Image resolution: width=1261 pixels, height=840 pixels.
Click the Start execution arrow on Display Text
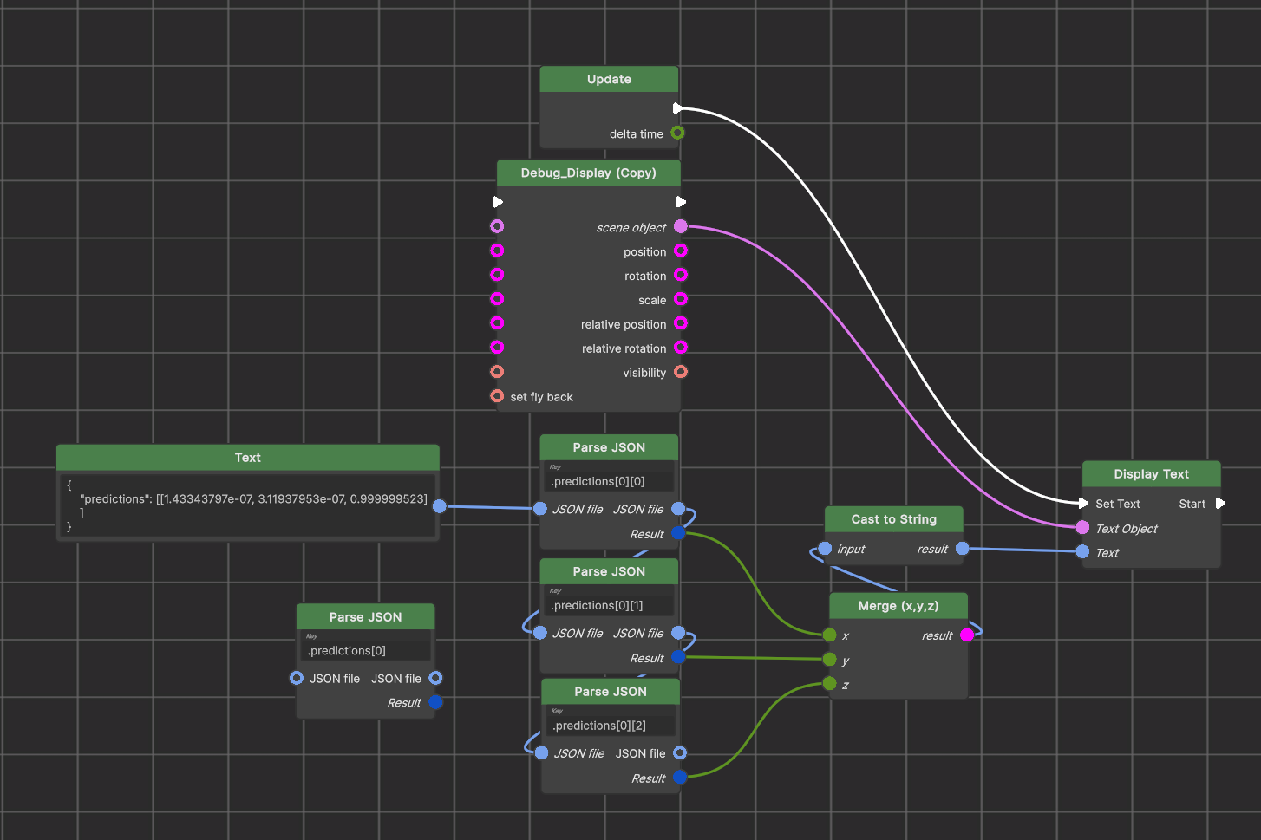[x=1220, y=503]
